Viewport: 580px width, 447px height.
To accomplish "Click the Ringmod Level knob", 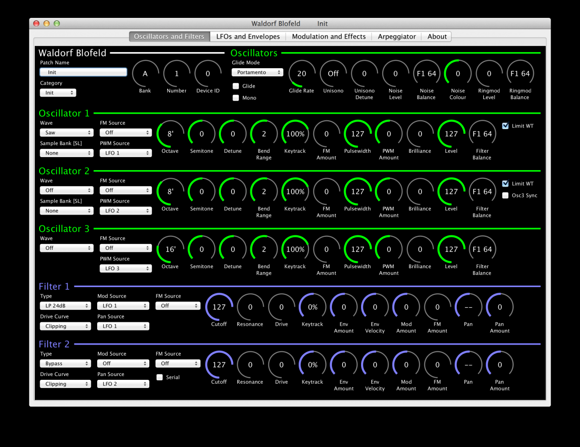I will (489, 74).
